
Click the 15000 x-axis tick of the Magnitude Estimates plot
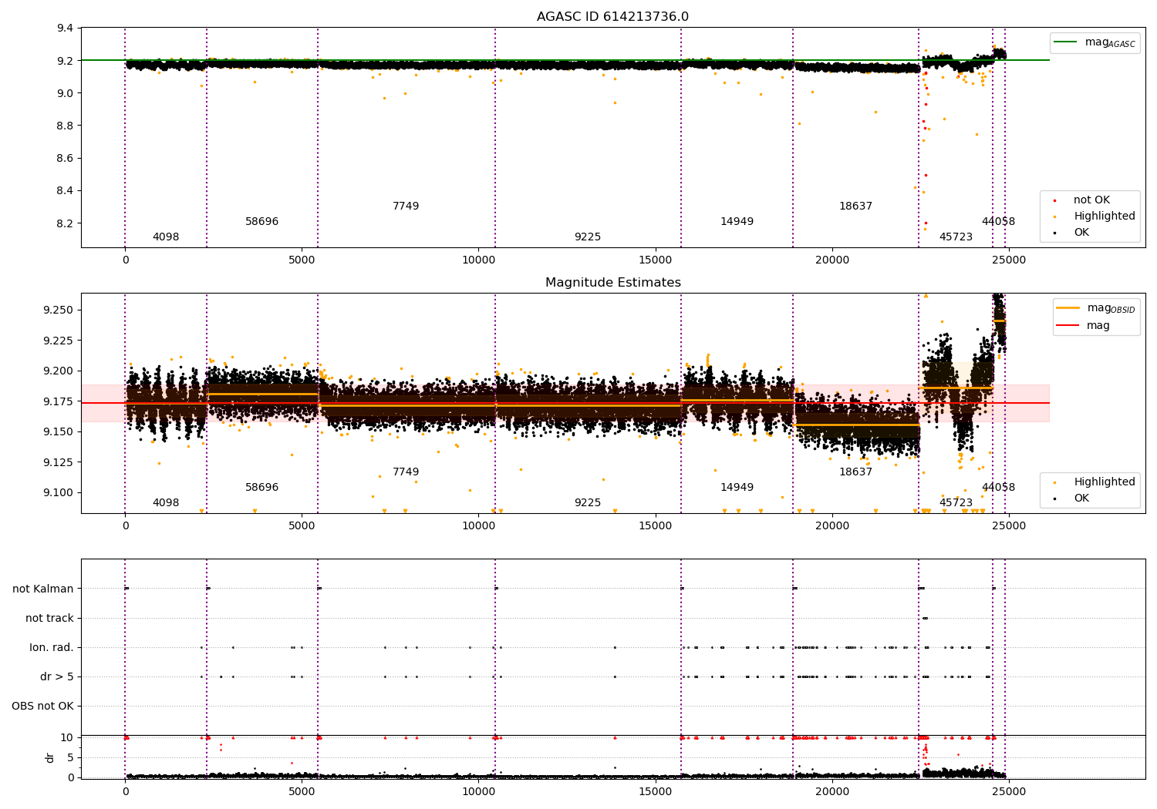pyautogui.click(x=656, y=526)
